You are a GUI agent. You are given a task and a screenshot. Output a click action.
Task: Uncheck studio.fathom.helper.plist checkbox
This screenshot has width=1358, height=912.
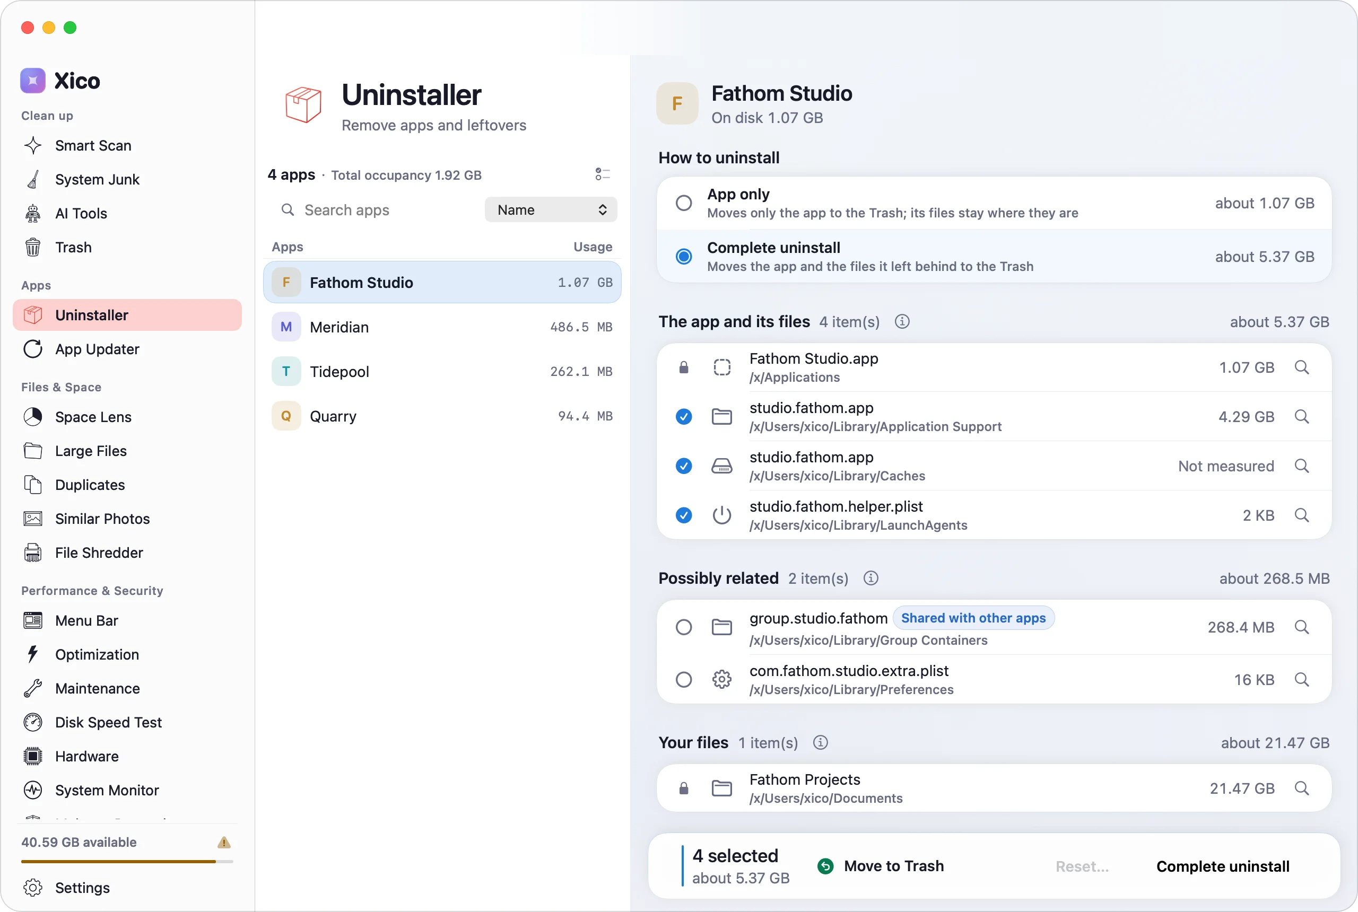684,515
